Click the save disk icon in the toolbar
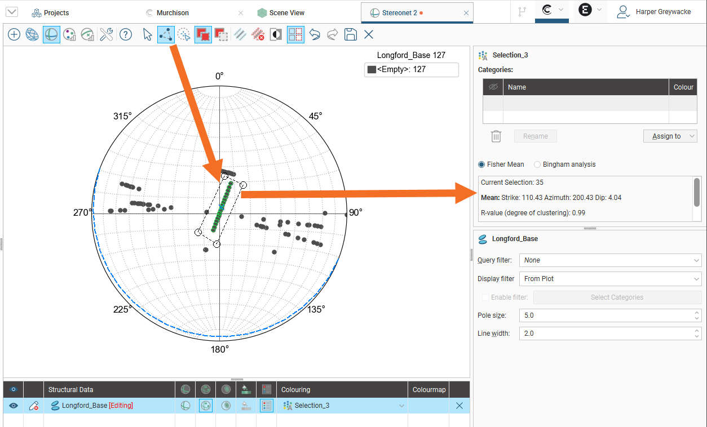This screenshot has width=707, height=427. click(350, 35)
